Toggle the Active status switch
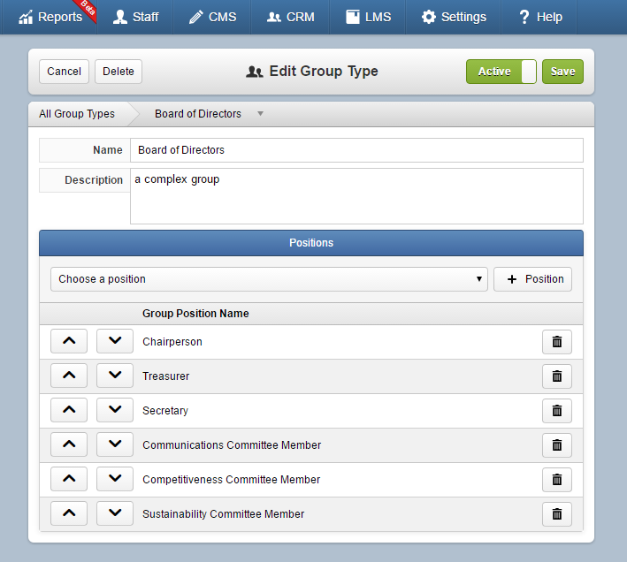The width and height of the screenshot is (627, 562). point(501,72)
